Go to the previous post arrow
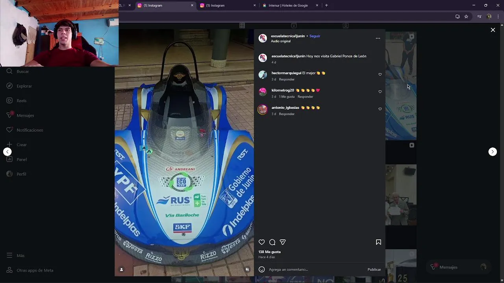504x283 pixels. point(7,152)
